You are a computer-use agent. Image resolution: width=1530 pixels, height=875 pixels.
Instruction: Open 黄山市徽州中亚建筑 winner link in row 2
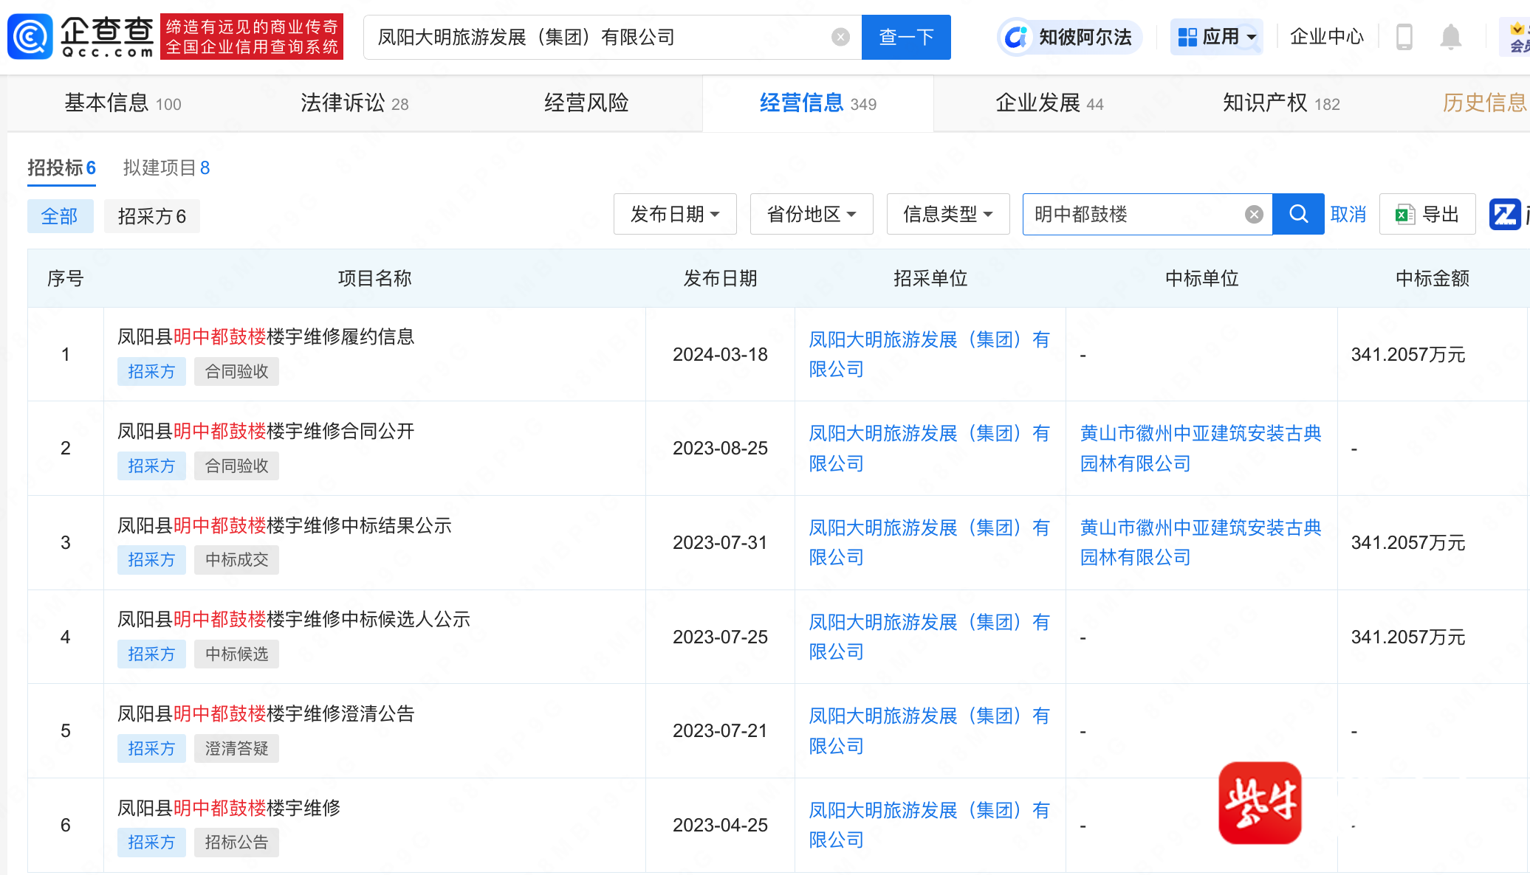(x=1201, y=448)
